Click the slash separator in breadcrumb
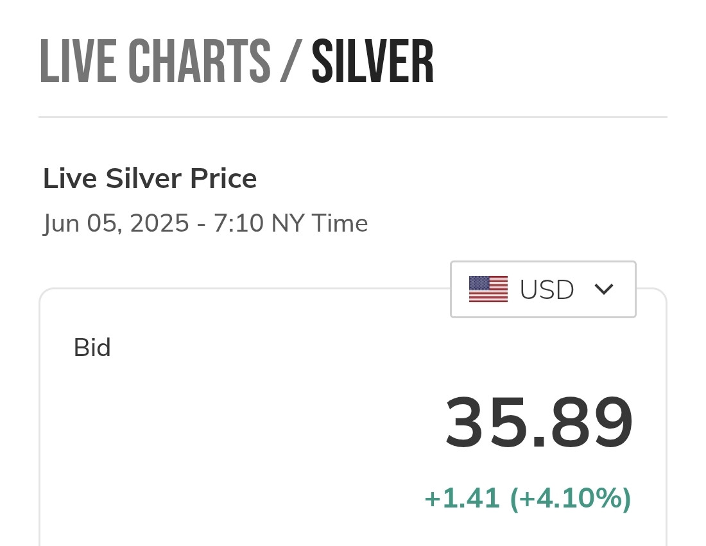 pyautogui.click(x=290, y=62)
